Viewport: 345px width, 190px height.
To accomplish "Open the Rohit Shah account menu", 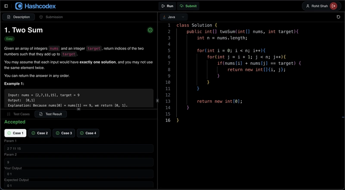I will [x=320, y=6].
